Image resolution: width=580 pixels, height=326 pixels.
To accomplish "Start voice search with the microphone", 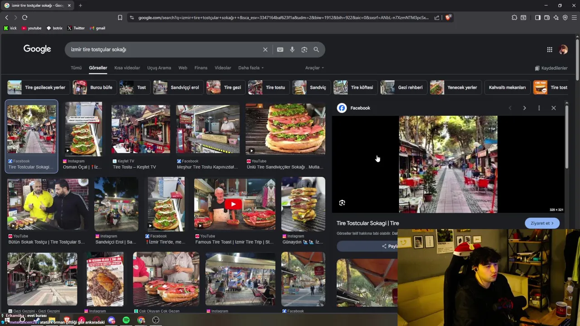I will coord(292,49).
